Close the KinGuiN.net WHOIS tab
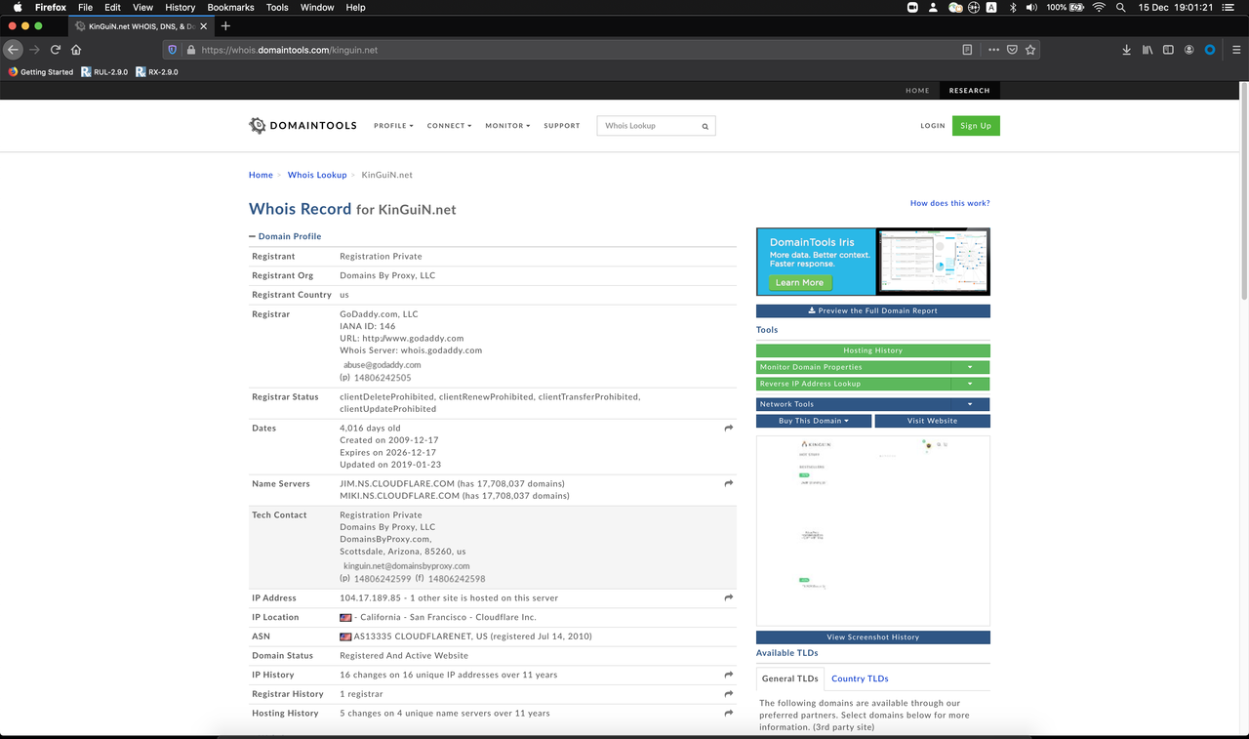The height and width of the screenshot is (739, 1249). 206,26
